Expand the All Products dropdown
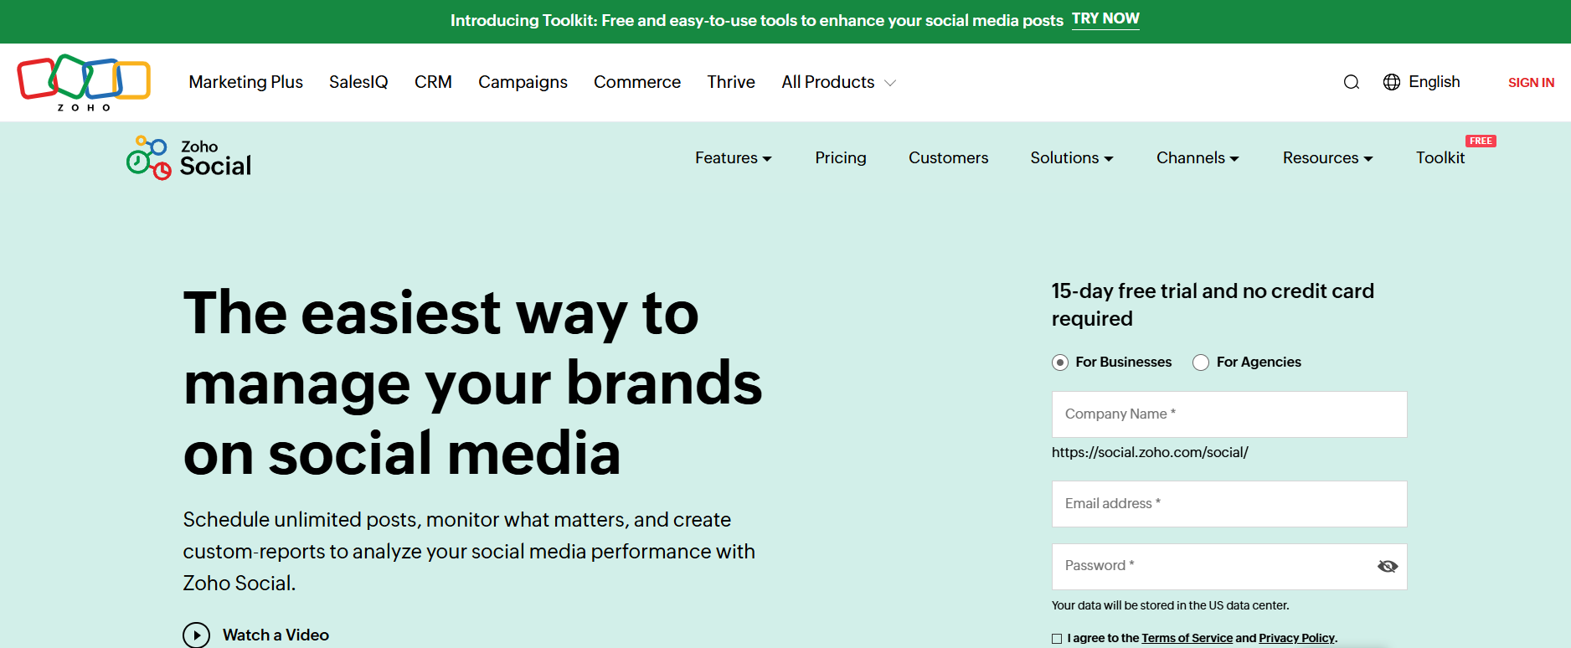Image resolution: width=1571 pixels, height=648 pixels. pyautogui.click(x=838, y=82)
